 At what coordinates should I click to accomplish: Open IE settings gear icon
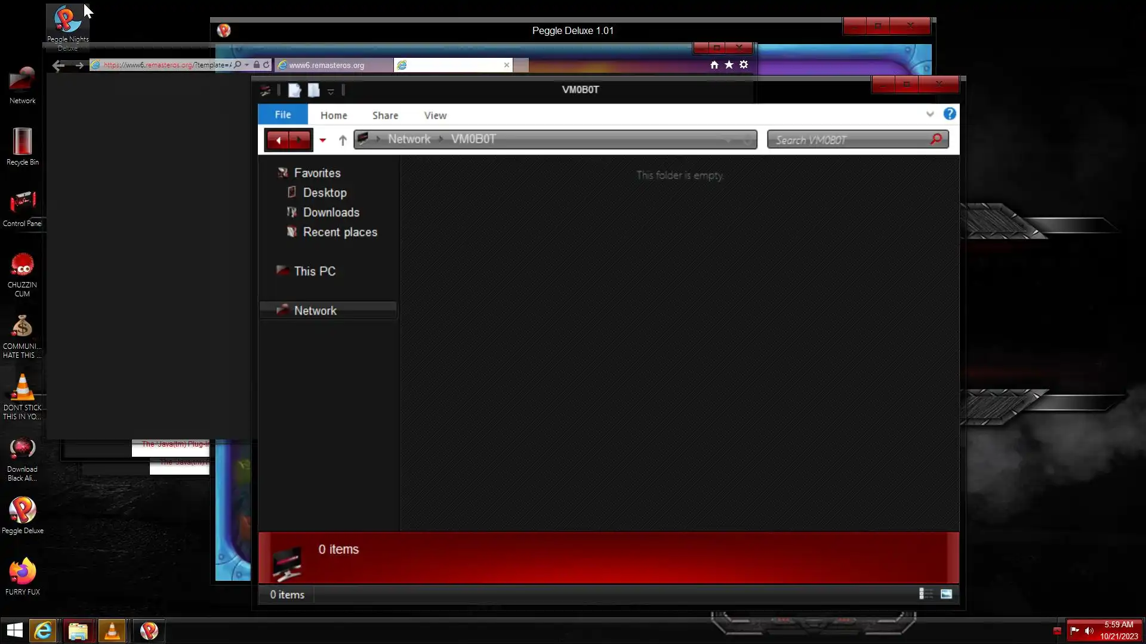[744, 64]
